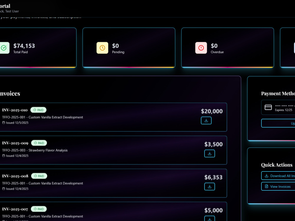Screen dimensions: 295x221
Task: Click Issued 12/4/2025 under INV-2025-009
Action: (x=17, y=156)
